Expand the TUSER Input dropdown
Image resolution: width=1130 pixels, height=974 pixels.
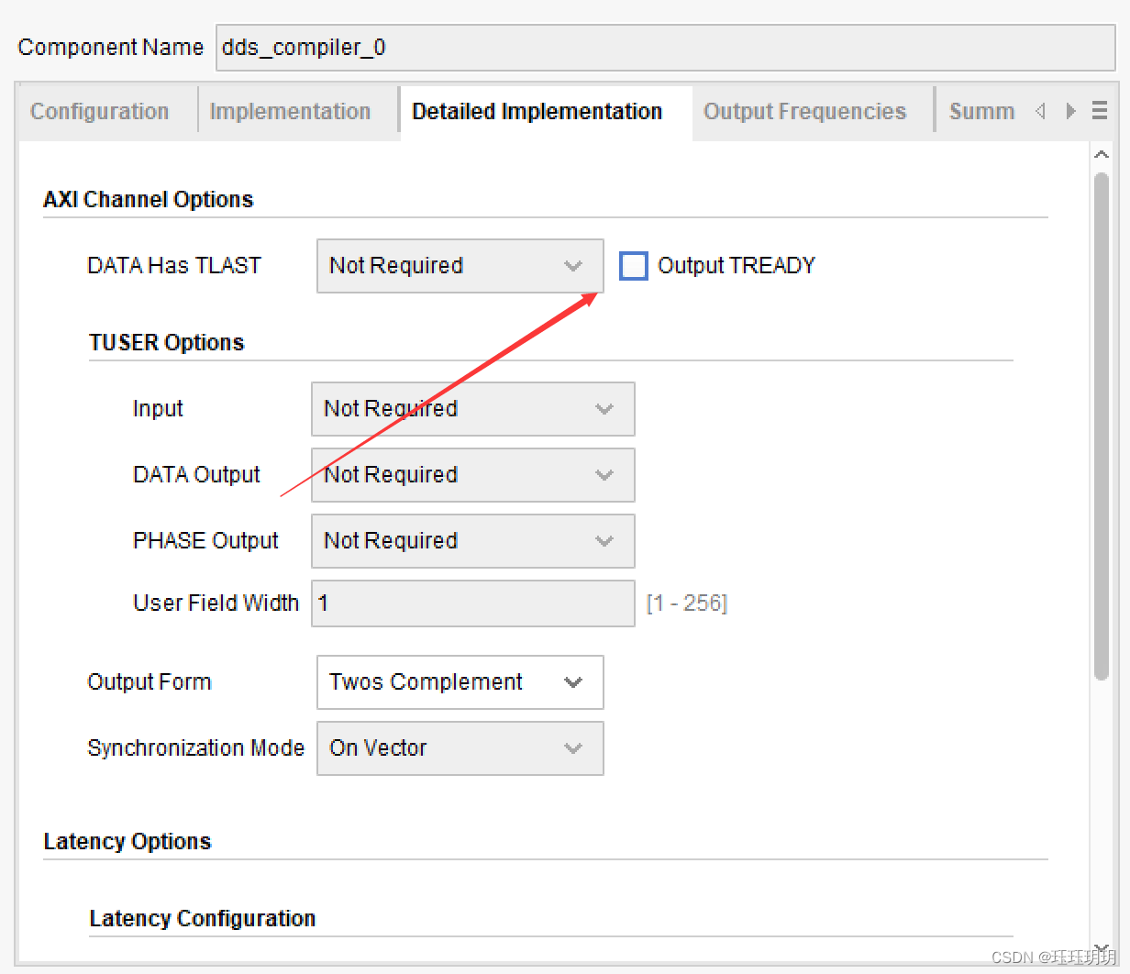pos(472,409)
